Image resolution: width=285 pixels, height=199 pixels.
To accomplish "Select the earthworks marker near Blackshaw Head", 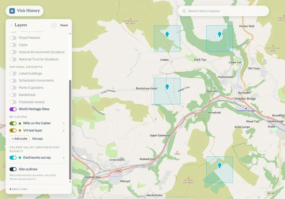I will [167, 87].
